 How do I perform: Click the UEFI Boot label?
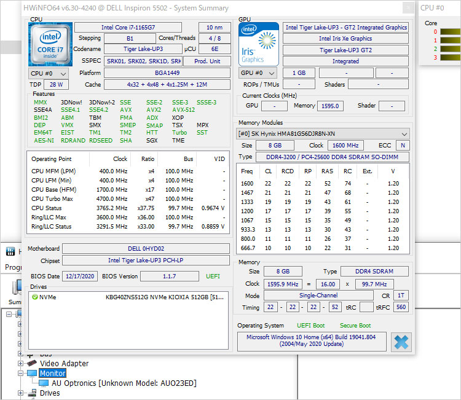[x=311, y=326]
